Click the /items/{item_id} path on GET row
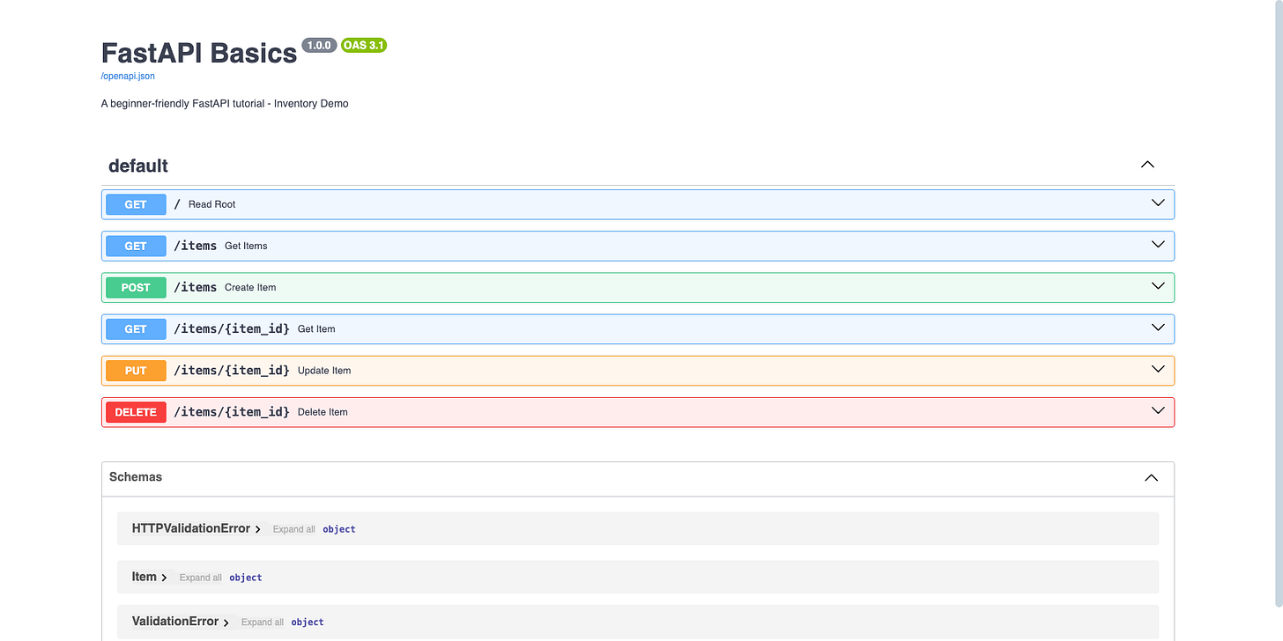Screen dimensions: 1283x641 tap(232, 328)
